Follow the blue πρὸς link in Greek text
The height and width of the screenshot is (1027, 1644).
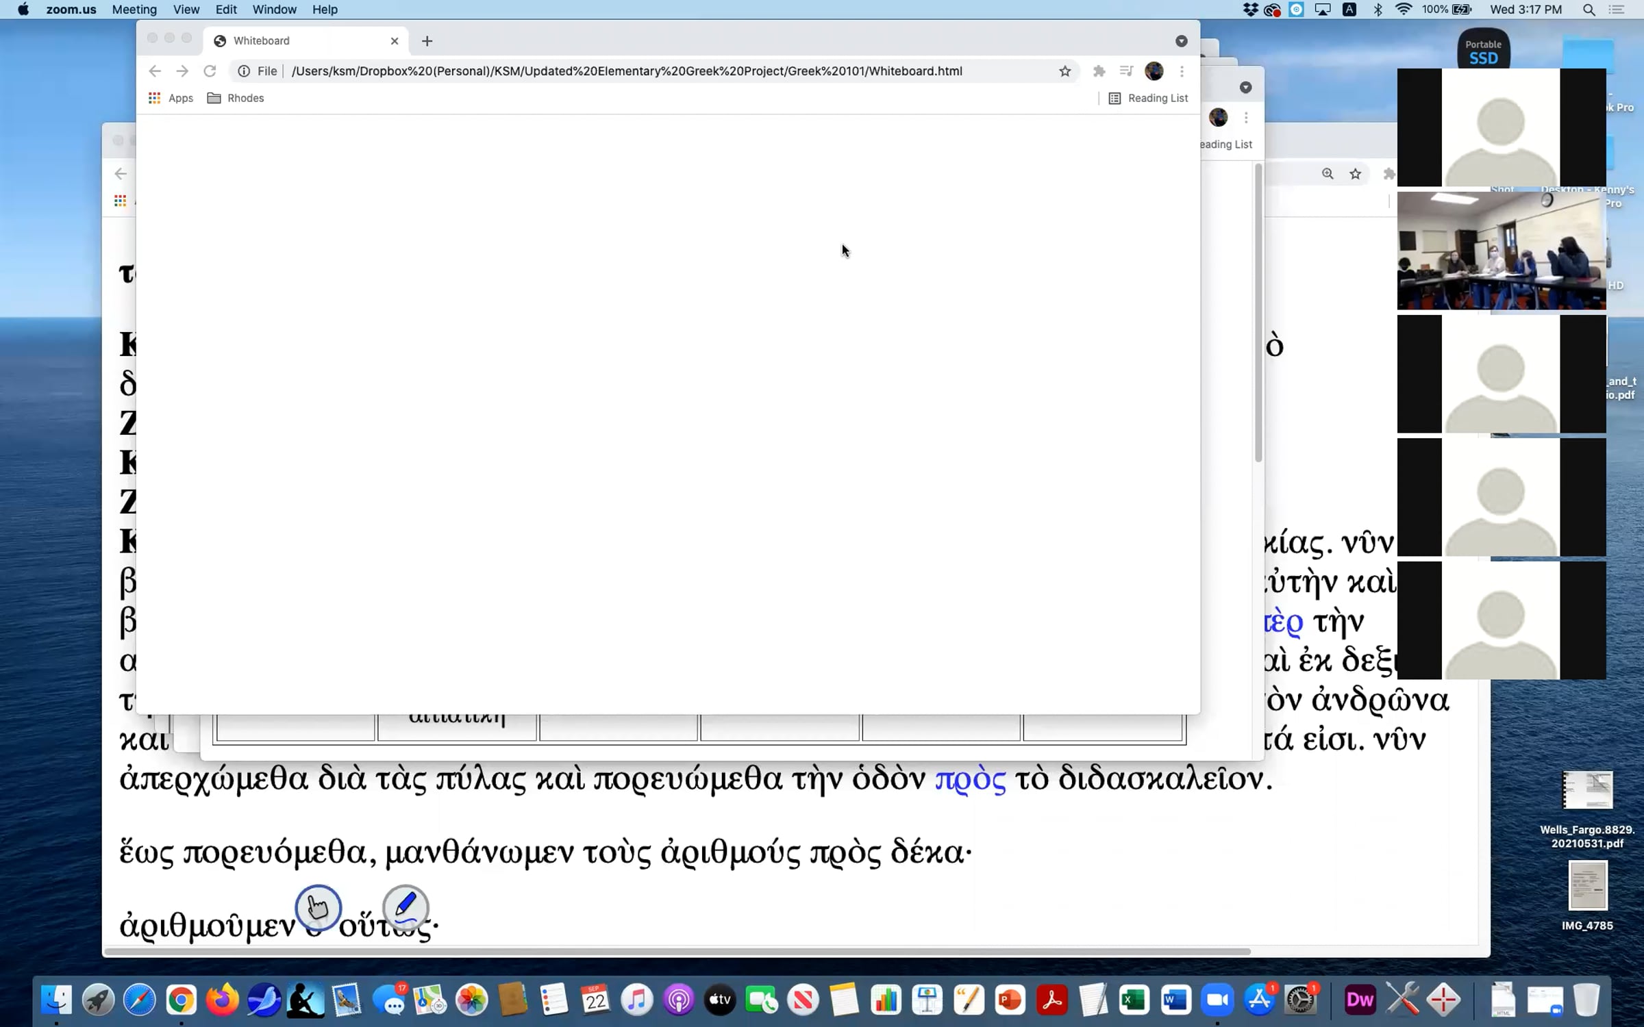[x=971, y=779]
